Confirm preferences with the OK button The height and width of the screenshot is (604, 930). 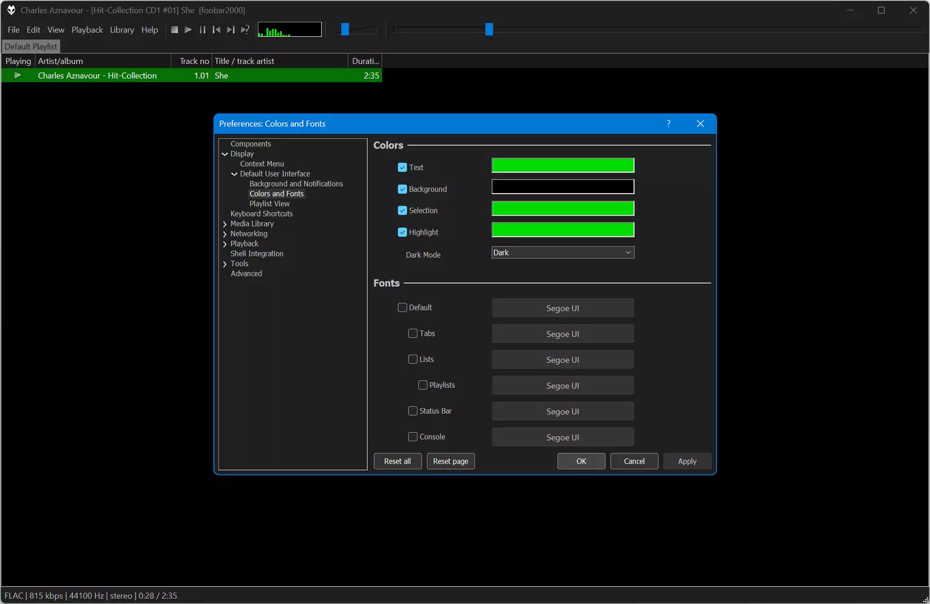(581, 461)
